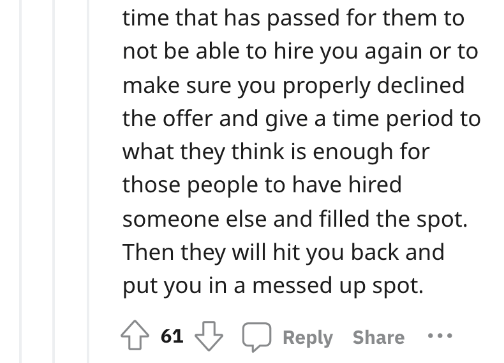The image size is (504, 363).
Task: Click the text 'someone else and filled the spot.'
Action: pos(295,219)
